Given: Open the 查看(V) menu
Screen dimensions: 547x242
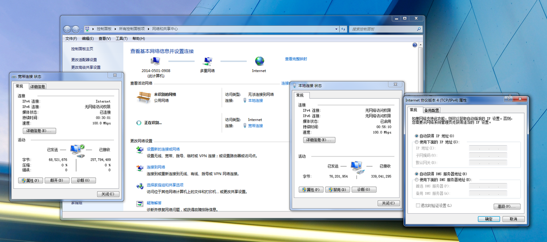Looking at the screenshot, I should click(x=104, y=39).
